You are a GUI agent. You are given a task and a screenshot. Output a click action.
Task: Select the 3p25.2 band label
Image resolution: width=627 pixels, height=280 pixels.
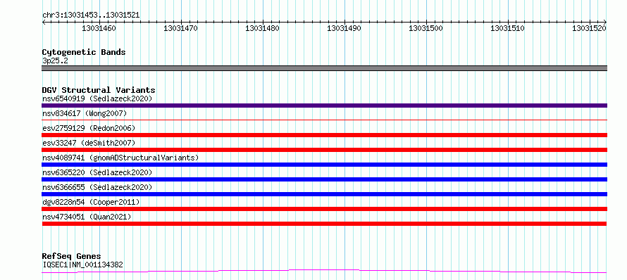point(54,61)
